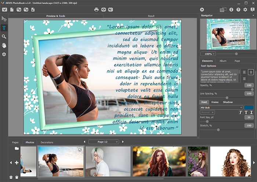The height and width of the screenshot is (182, 257).
Task: Click the gear icon in left toolbar
Action: 4,54
